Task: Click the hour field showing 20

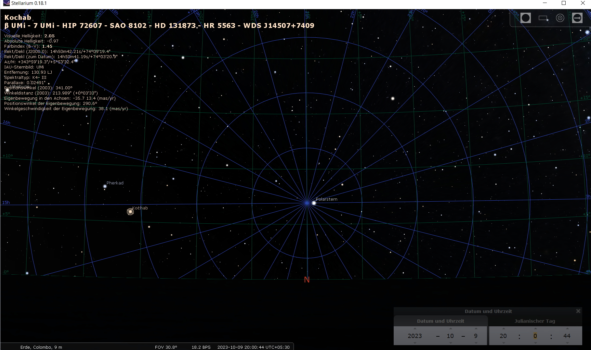Action: pos(503,336)
